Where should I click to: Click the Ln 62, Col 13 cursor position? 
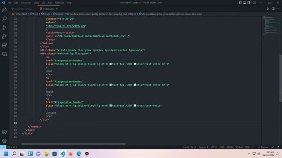pyautogui.click(x=189, y=147)
